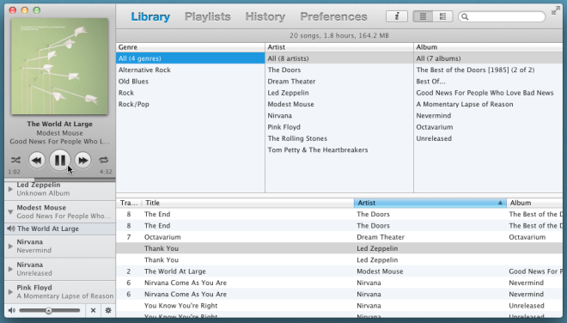Toggle the repeat mode icon
Screen dimensions: 567x323
[x=104, y=160]
